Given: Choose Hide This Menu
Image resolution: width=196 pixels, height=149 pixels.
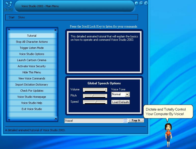Looking at the screenshot, I should coord(32,72).
